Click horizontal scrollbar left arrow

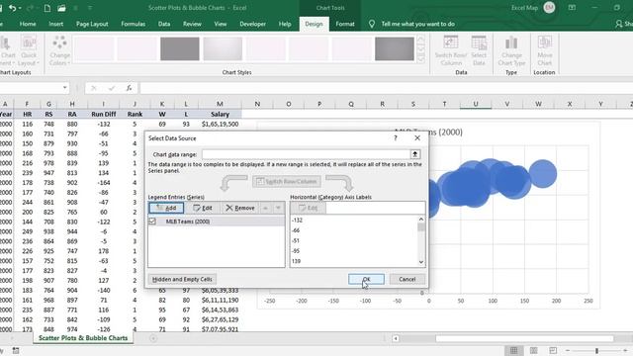[x=396, y=338]
